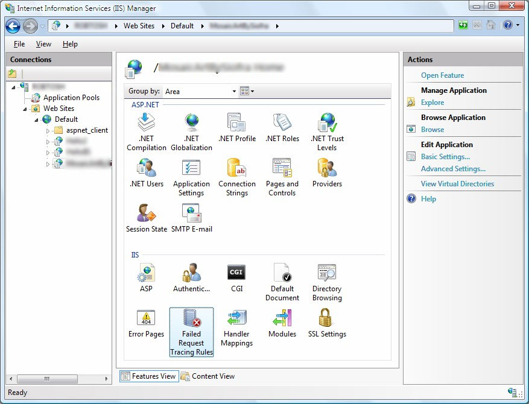The height and width of the screenshot is (404, 529).
Task: Open the Application Settings feature
Action: tap(191, 177)
